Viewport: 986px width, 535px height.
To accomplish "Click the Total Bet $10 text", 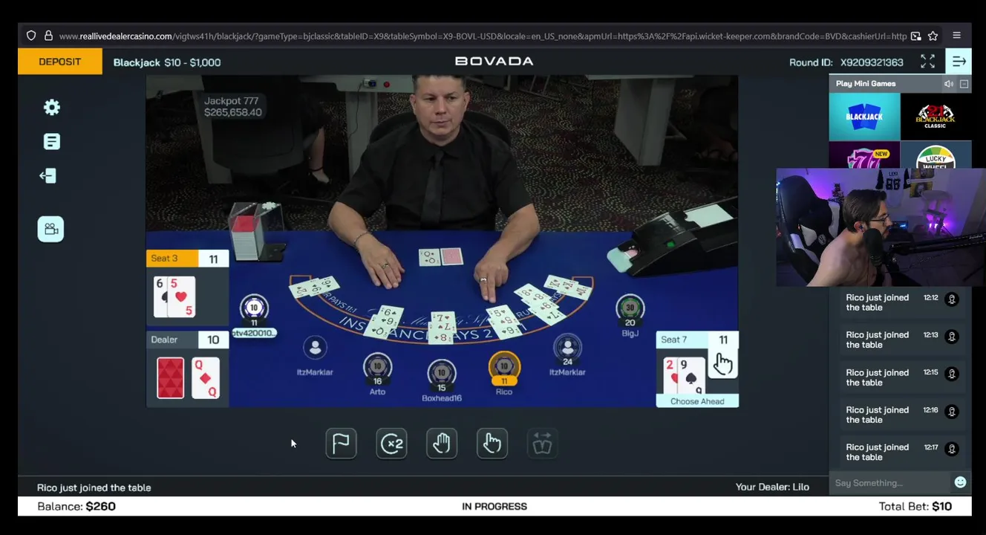I will [915, 507].
